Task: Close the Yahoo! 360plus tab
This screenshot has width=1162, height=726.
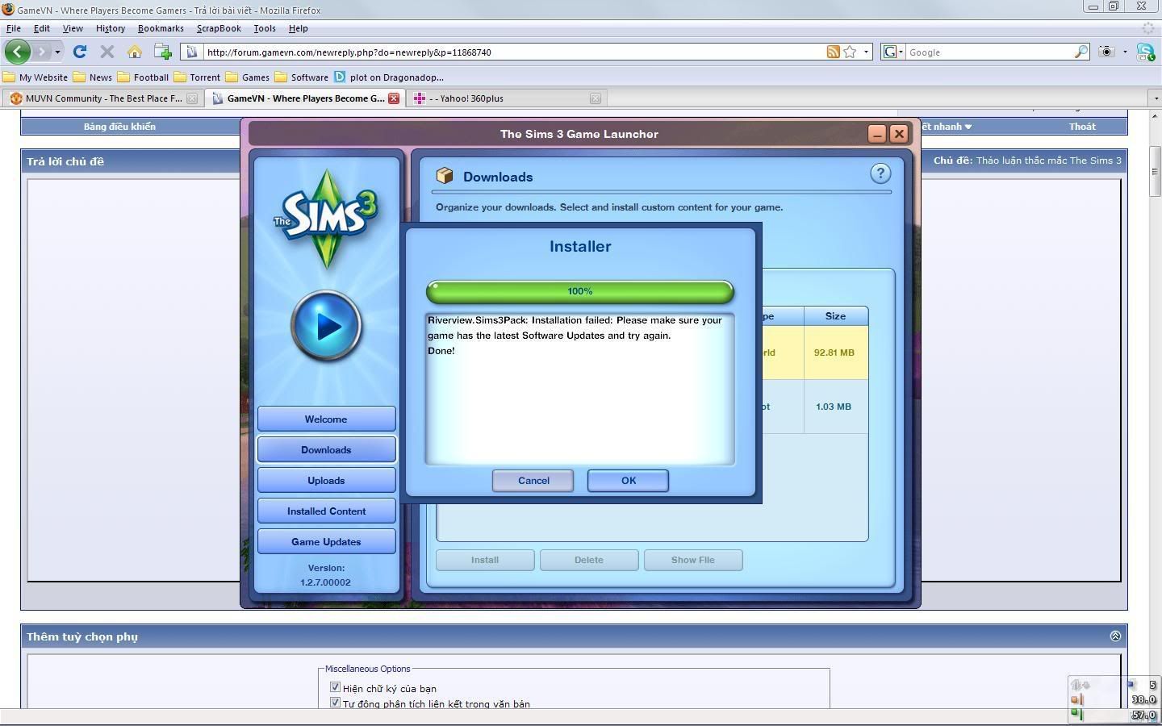Action: pos(596,98)
